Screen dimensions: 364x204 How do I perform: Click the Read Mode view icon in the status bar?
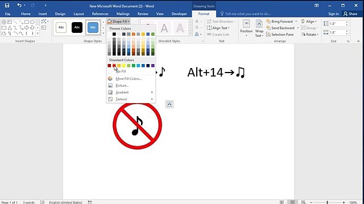tap(282, 202)
